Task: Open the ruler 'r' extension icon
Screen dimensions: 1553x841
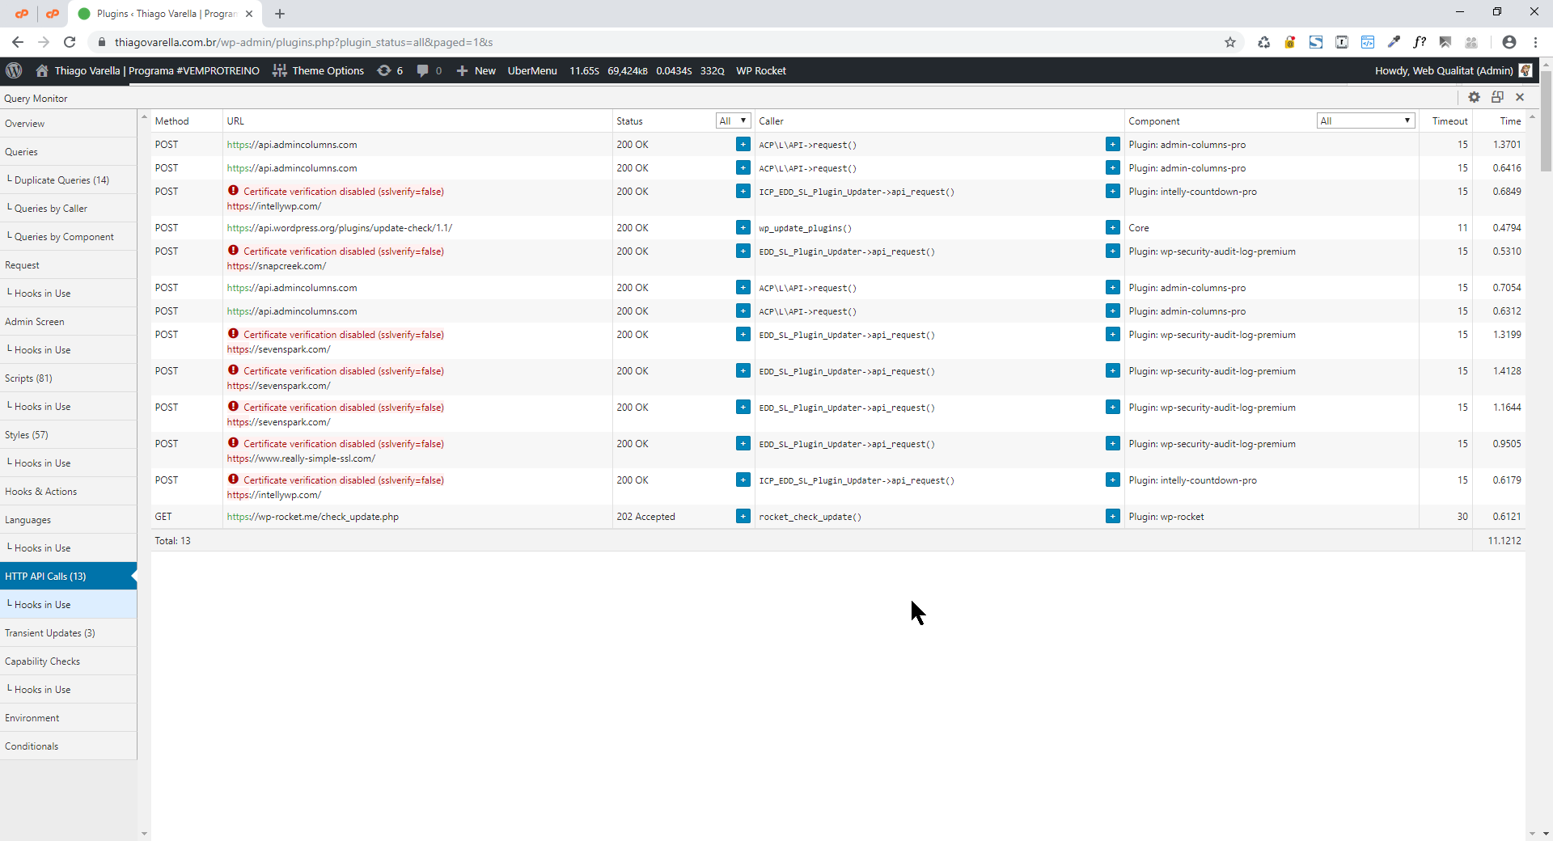Action: [1342, 42]
